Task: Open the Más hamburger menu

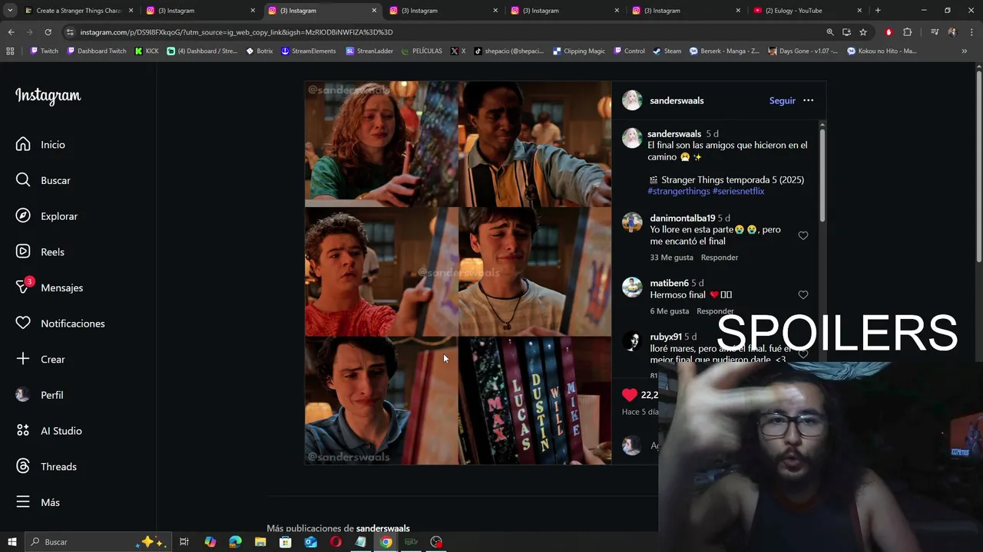Action: [x=38, y=502]
